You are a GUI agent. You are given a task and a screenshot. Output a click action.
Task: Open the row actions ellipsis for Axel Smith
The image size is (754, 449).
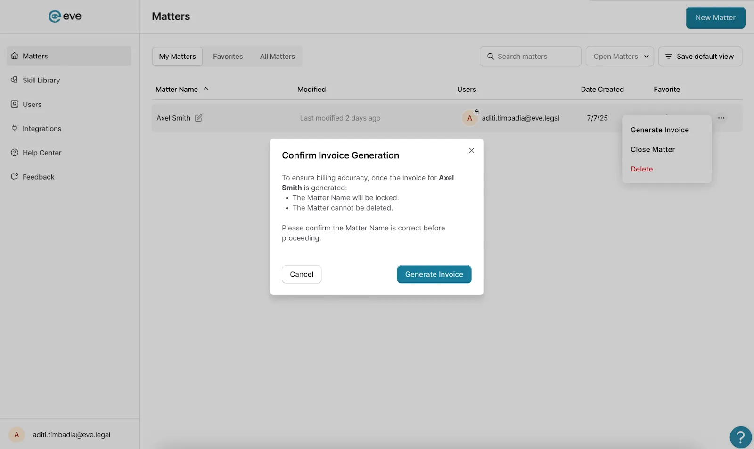click(721, 118)
